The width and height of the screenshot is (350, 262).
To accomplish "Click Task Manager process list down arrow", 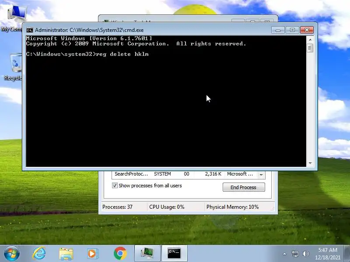I will click(x=261, y=175).
